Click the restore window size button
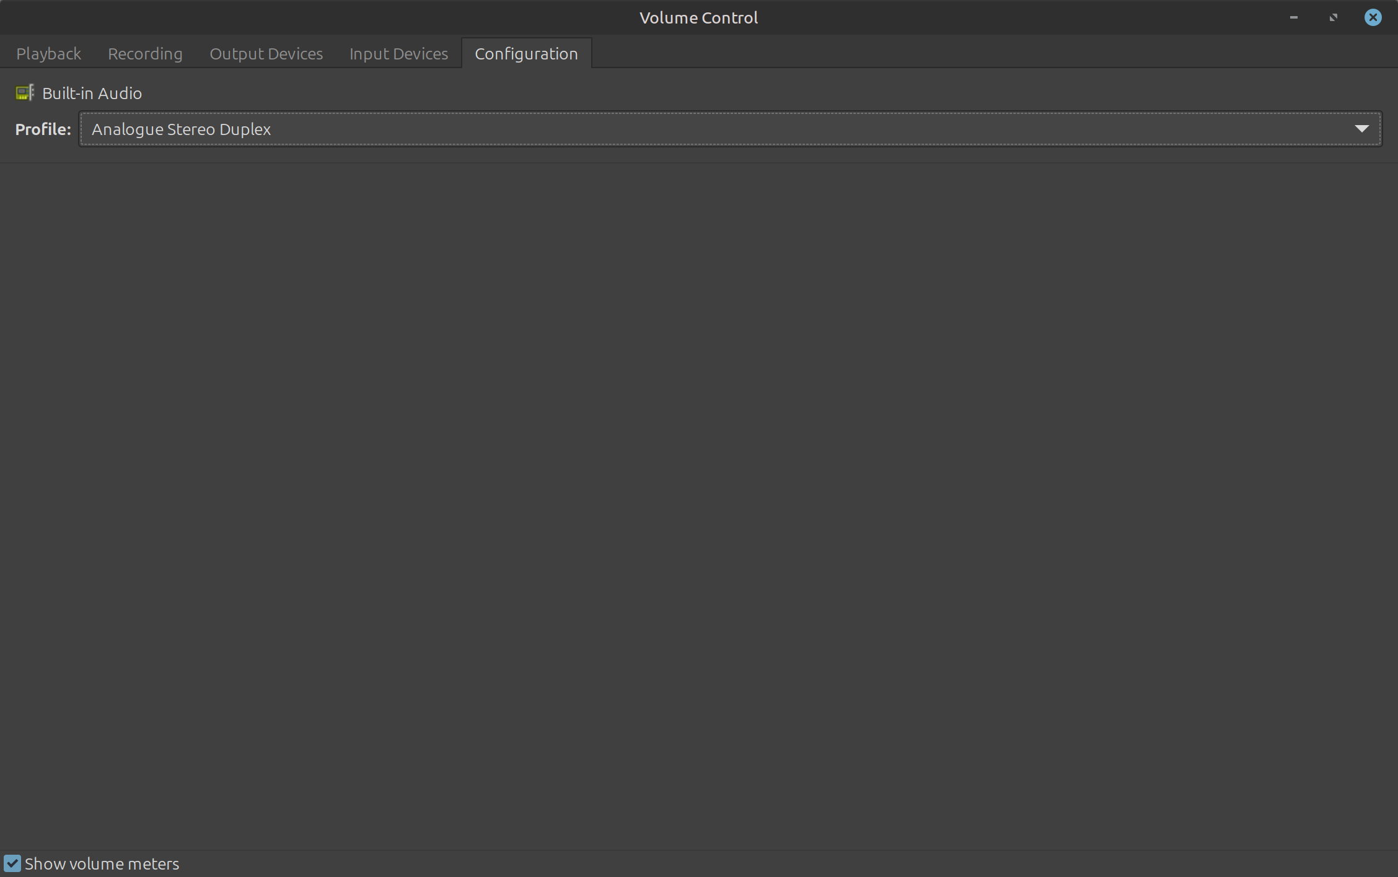The width and height of the screenshot is (1398, 877). (x=1333, y=17)
